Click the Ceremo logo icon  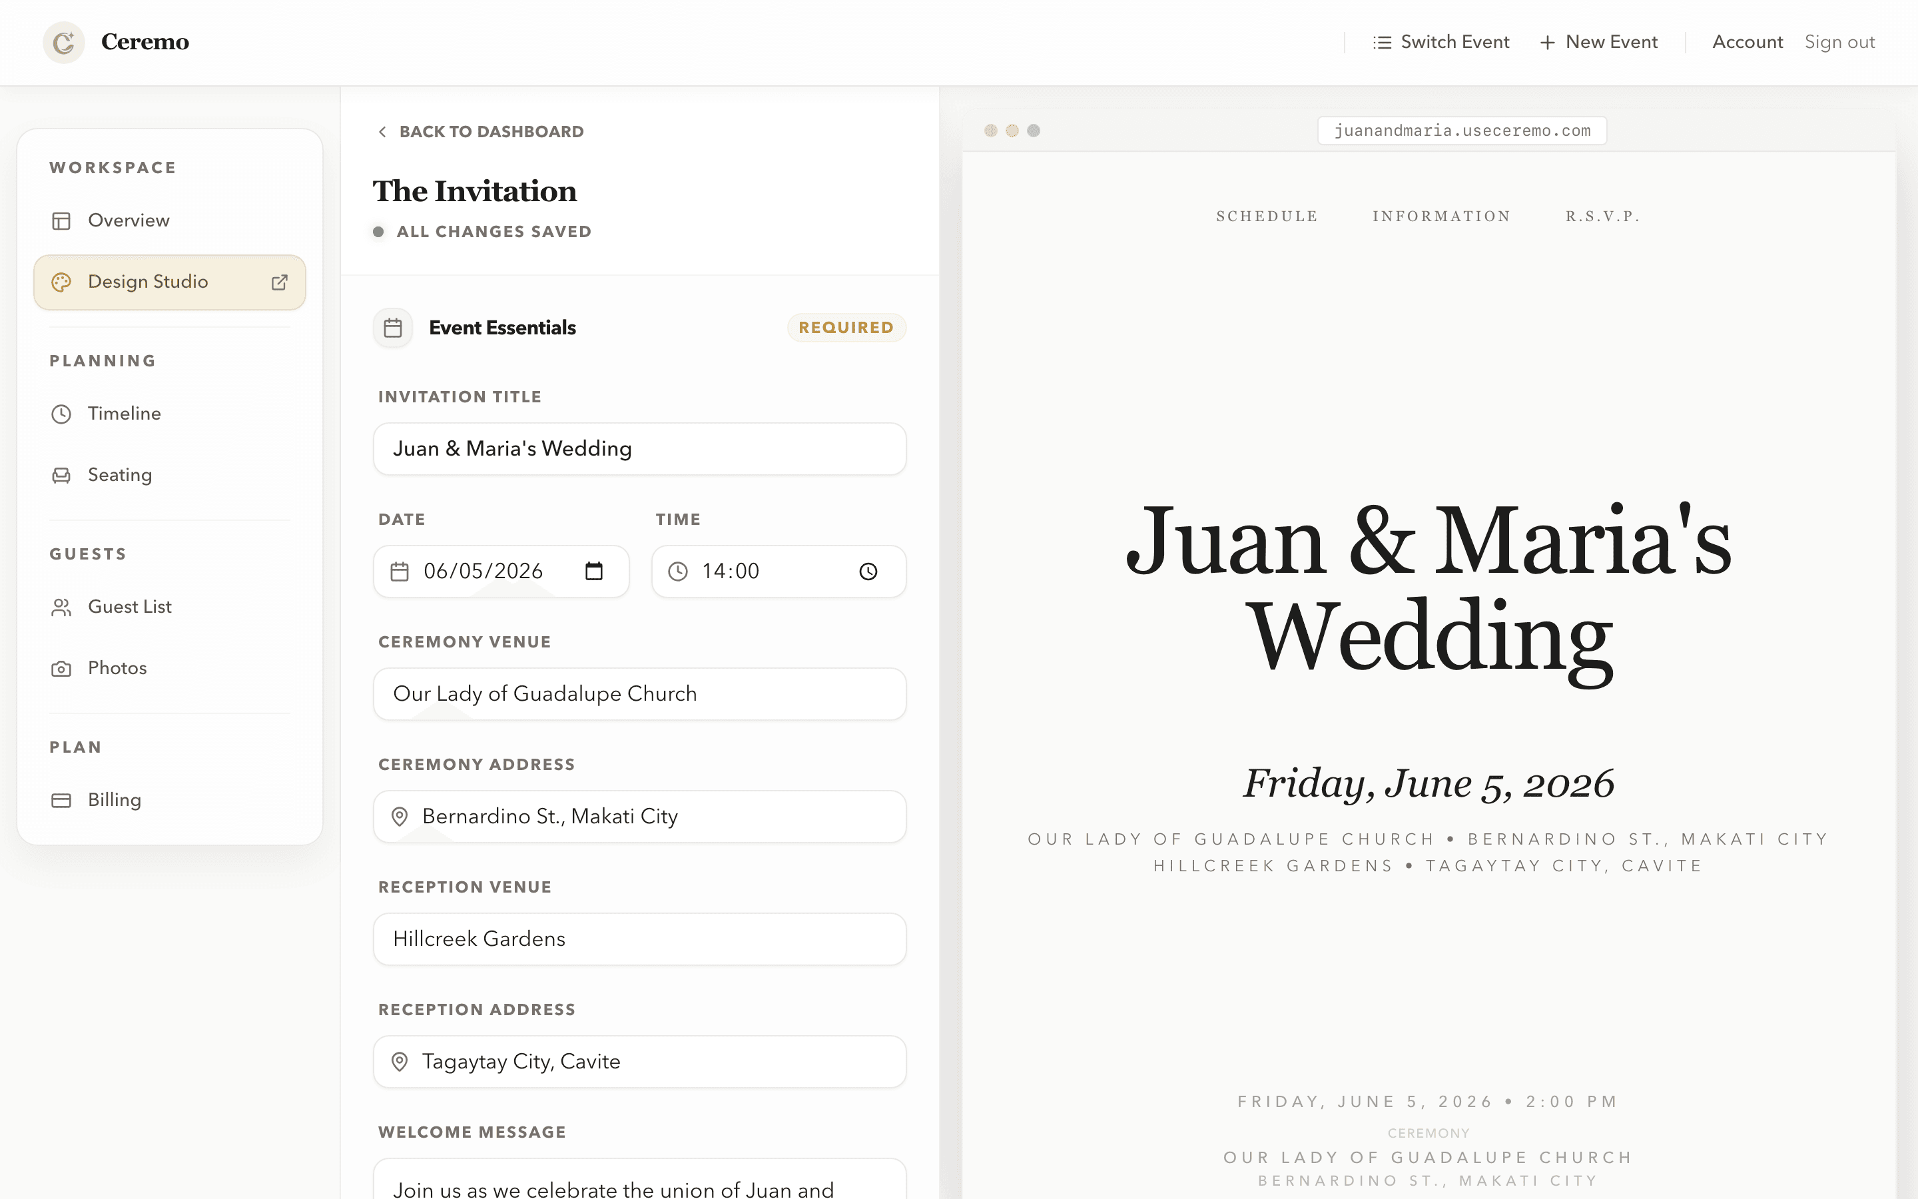point(63,42)
